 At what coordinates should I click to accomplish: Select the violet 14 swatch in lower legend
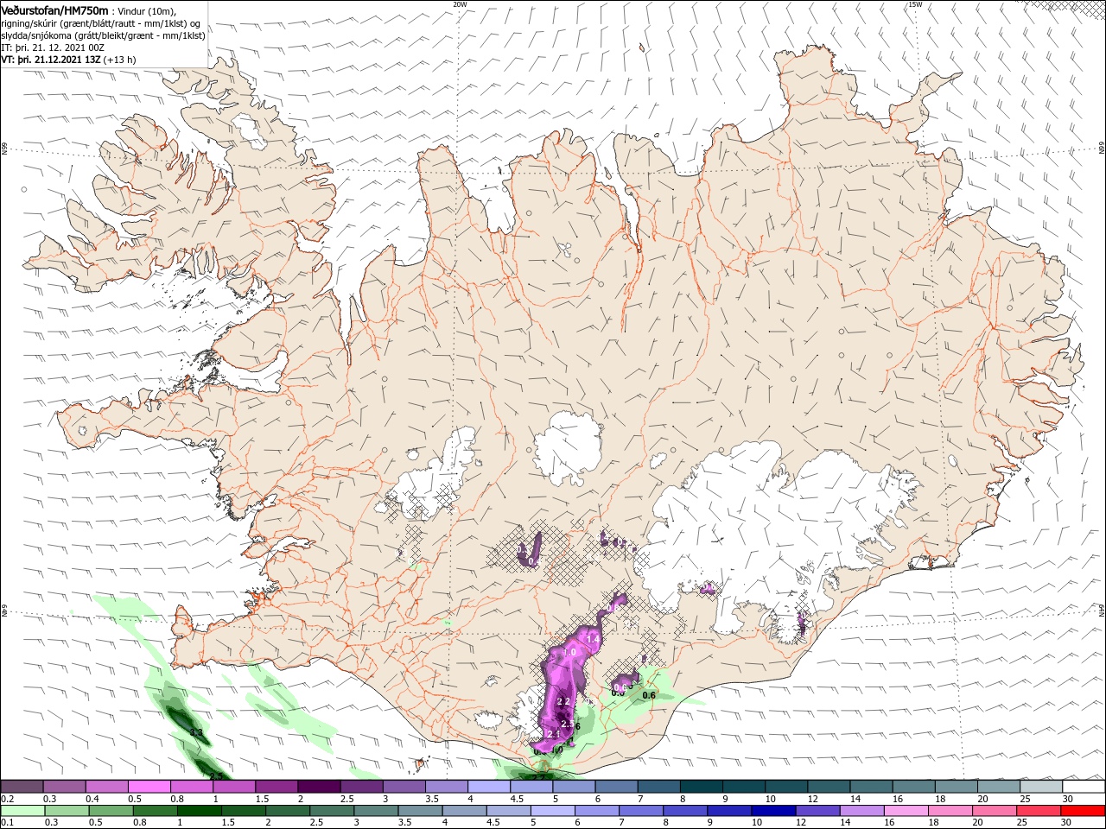point(861,810)
